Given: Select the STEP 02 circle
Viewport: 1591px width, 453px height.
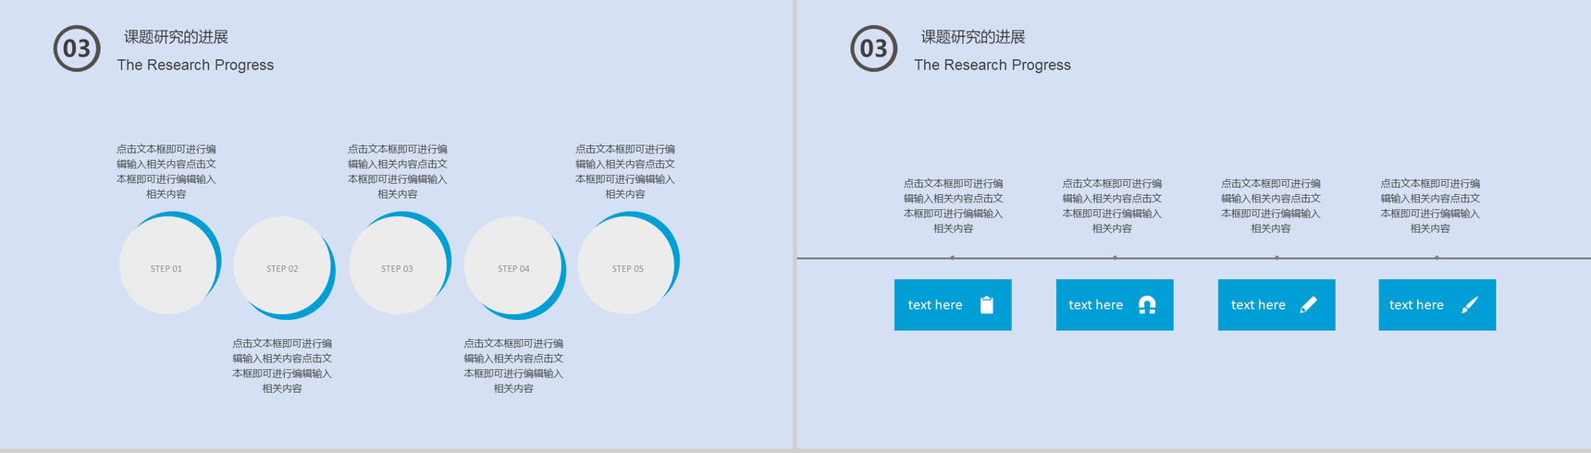Looking at the screenshot, I should [x=282, y=266].
